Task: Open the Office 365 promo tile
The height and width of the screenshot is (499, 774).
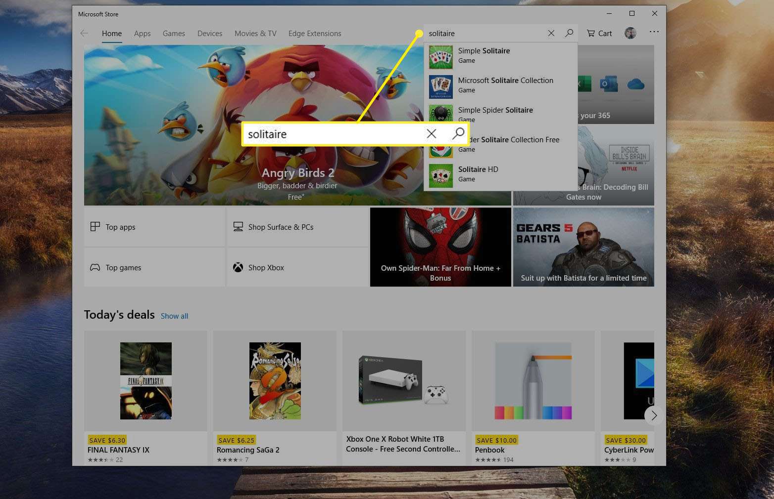Action: 616,84
